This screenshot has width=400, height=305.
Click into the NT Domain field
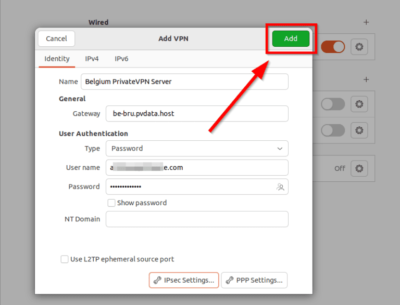click(197, 219)
